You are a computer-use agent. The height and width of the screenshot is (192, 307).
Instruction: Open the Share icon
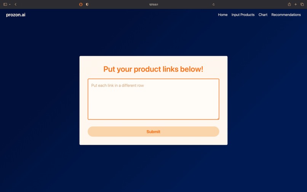(x=289, y=4)
